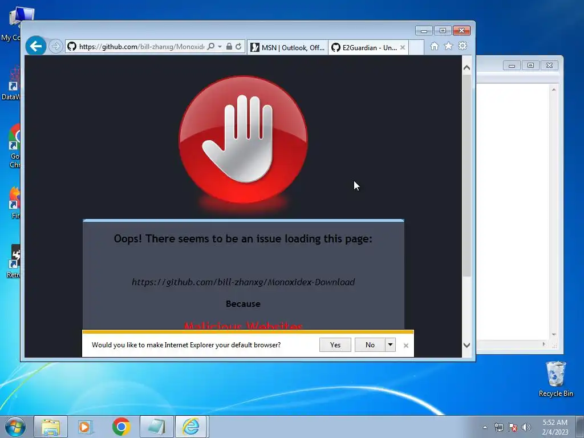Click the notepad taskbar button
This screenshot has width=584, height=438.
click(x=156, y=427)
